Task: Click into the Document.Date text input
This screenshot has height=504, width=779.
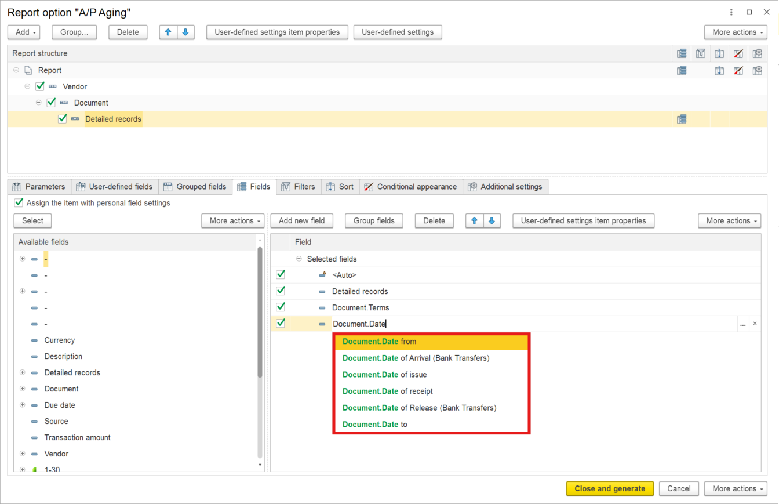Action: pos(533,324)
